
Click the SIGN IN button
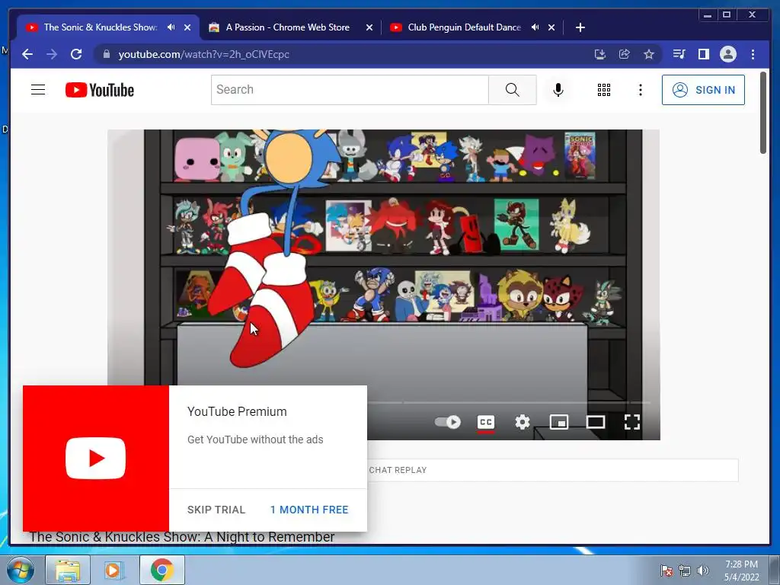(x=703, y=90)
